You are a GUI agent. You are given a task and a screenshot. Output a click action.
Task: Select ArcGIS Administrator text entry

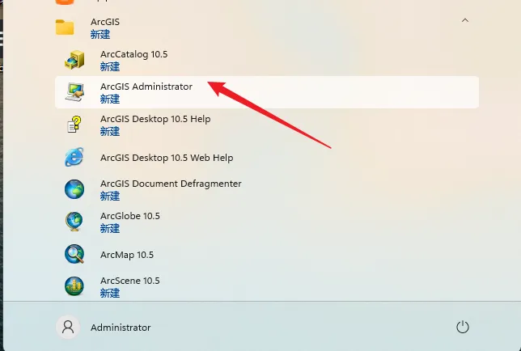tap(146, 87)
